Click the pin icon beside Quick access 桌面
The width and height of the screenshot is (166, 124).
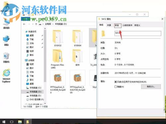42,36
